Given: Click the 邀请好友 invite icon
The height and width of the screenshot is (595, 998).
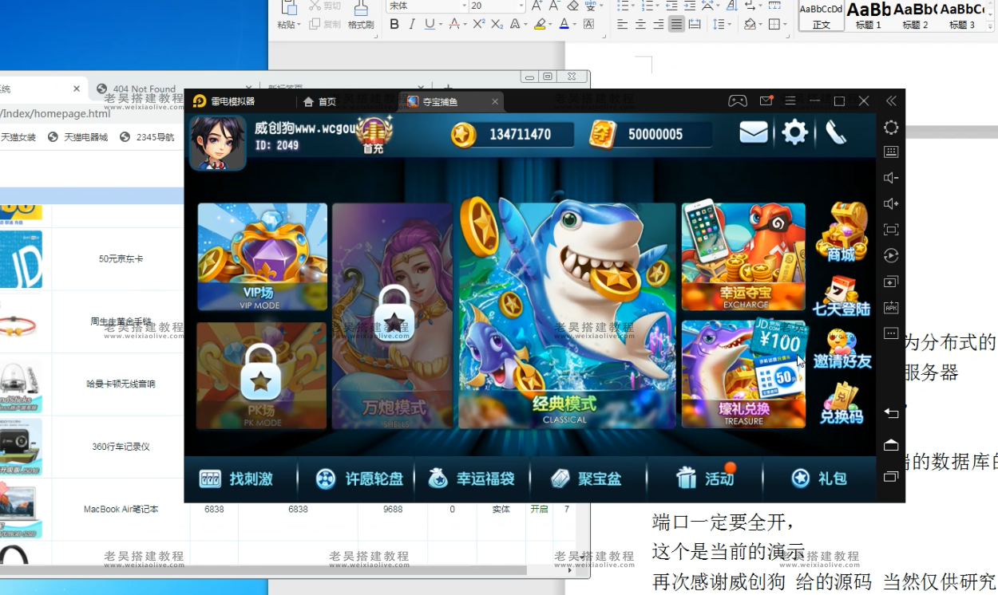Looking at the screenshot, I should (x=842, y=349).
